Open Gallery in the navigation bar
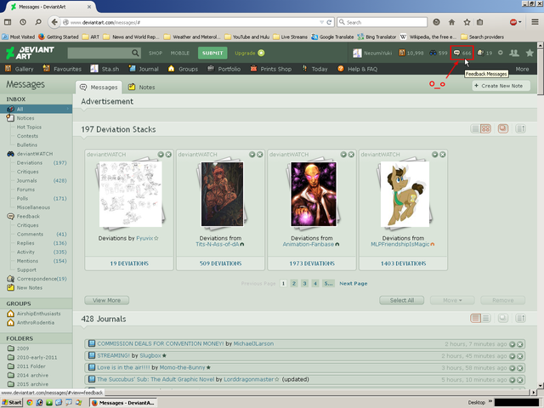Screen dimensions: 544x408 pos(20,69)
